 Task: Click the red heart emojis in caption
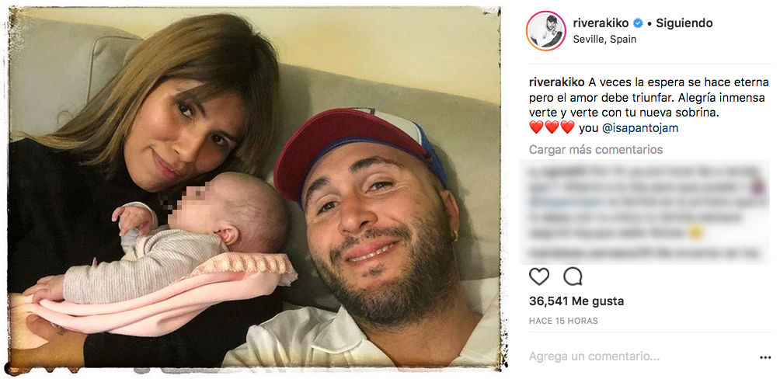coord(552,128)
